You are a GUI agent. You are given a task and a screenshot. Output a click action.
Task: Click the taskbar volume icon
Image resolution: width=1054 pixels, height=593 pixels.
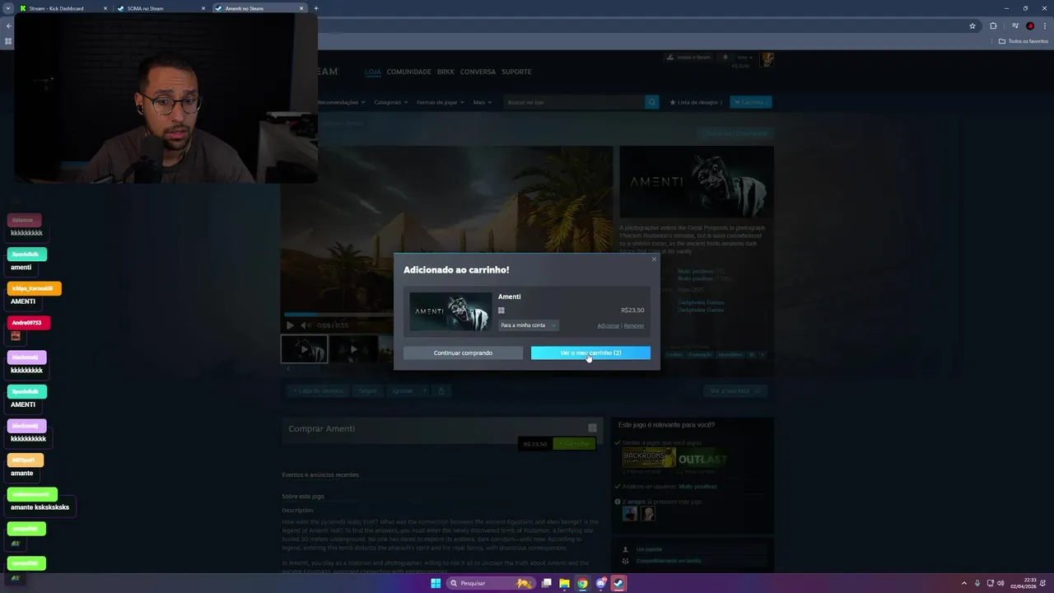(x=1000, y=583)
